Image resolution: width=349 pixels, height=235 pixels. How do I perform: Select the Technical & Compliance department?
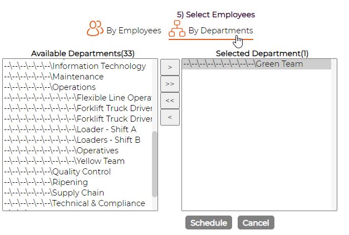click(77, 203)
